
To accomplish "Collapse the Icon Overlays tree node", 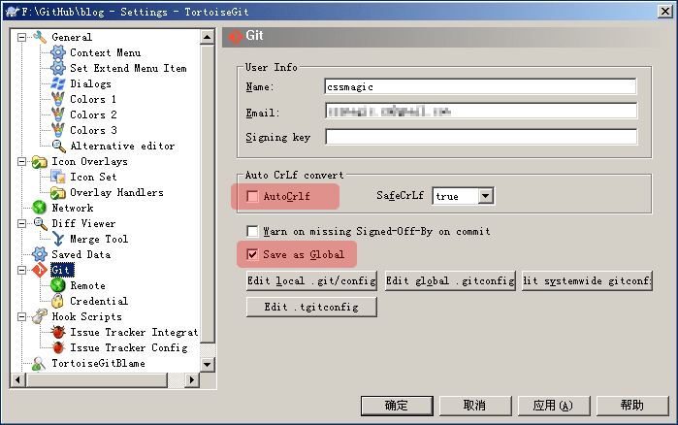I will click(x=21, y=162).
